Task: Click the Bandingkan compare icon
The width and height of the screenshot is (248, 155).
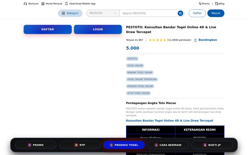Action: pyautogui.click(x=196, y=40)
